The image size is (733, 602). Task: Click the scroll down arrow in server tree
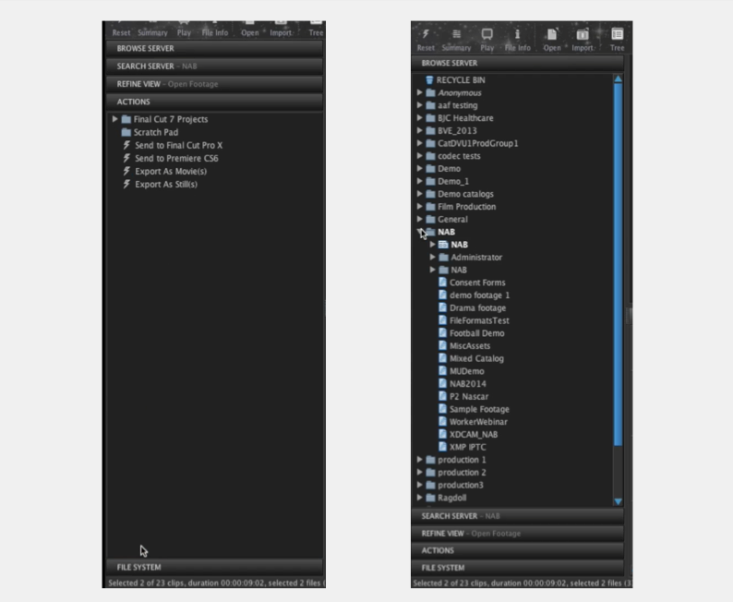pos(618,501)
